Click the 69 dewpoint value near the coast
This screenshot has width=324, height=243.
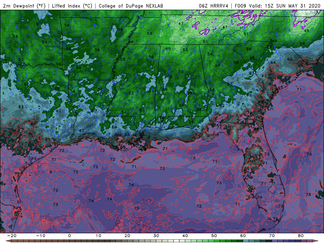pyautogui.click(x=260, y=102)
